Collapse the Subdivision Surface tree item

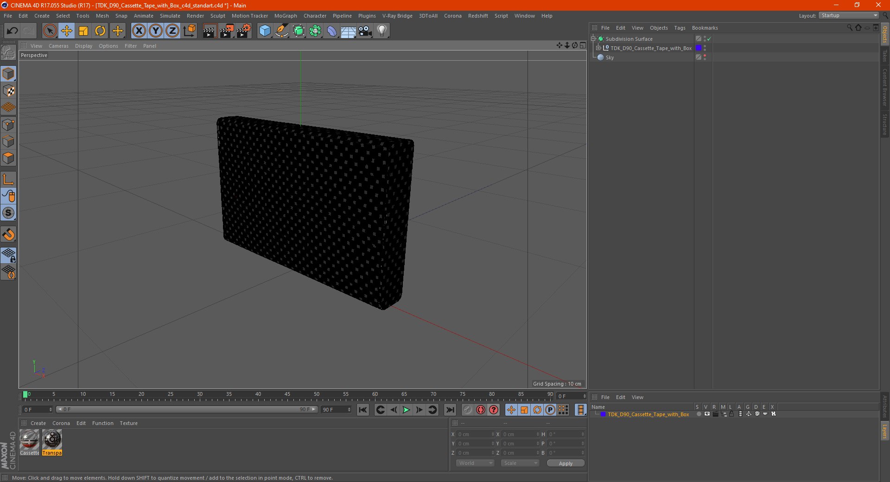(593, 39)
